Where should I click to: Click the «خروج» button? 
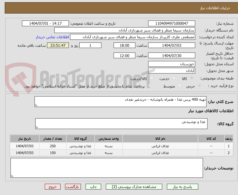click(53, 186)
